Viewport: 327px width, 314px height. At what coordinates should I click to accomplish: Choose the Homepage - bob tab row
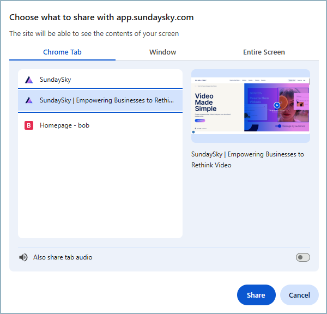click(100, 125)
